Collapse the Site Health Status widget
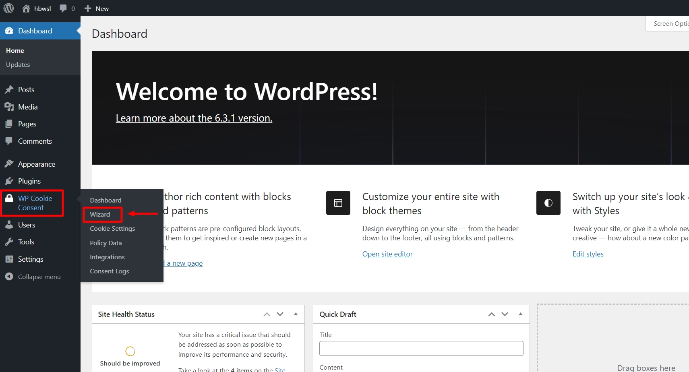This screenshot has height=372, width=689. tap(296, 314)
